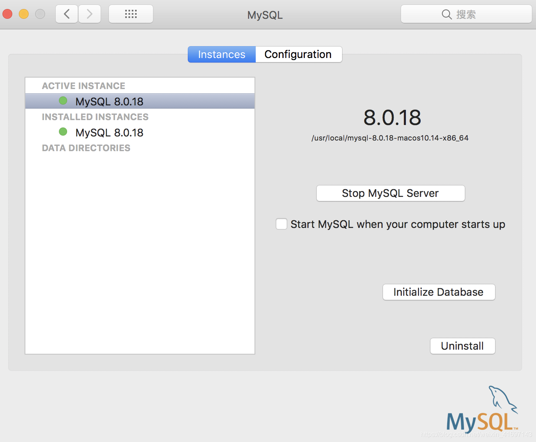The image size is (536, 442).
Task: Click the 8.0.18 version number
Action: pyautogui.click(x=392, y=118)
